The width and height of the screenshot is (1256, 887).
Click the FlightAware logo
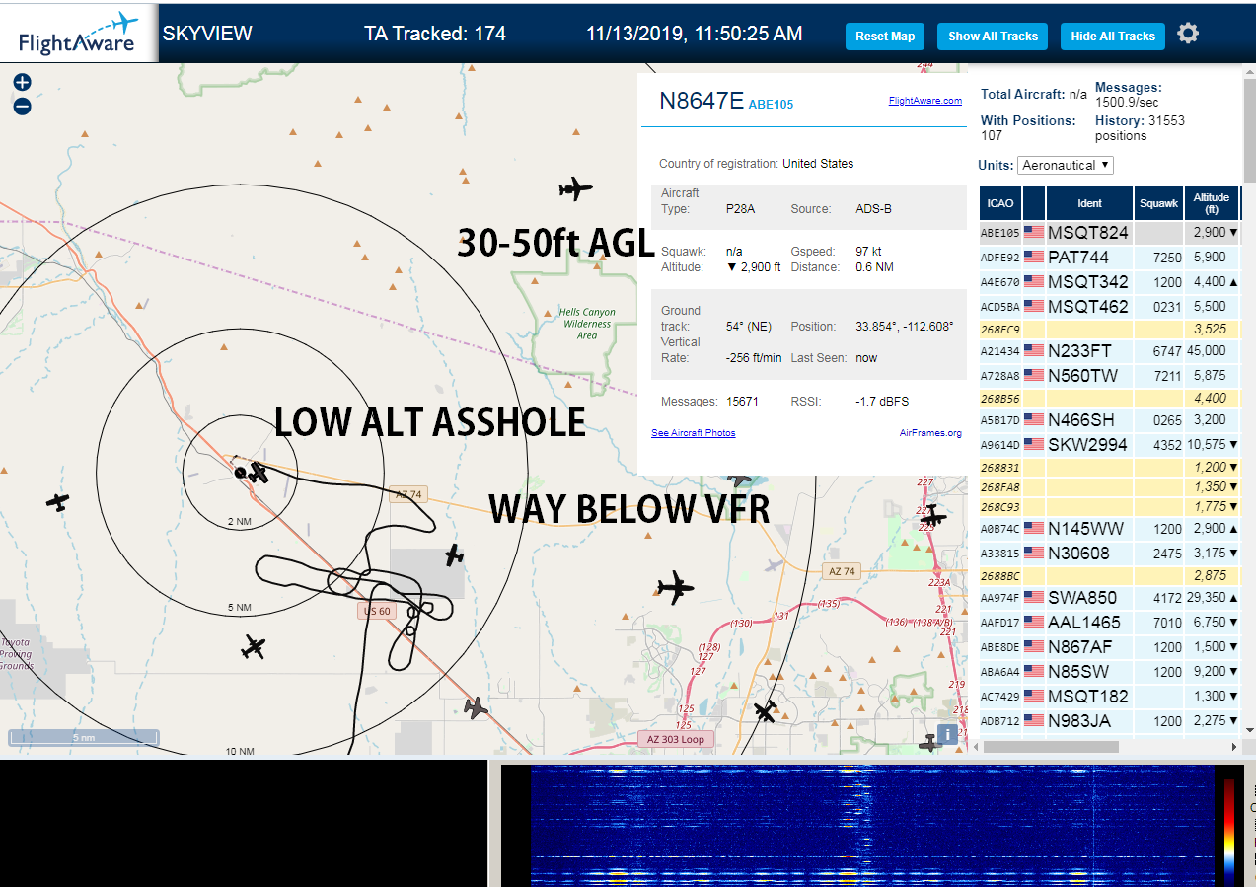pos(79,33)
